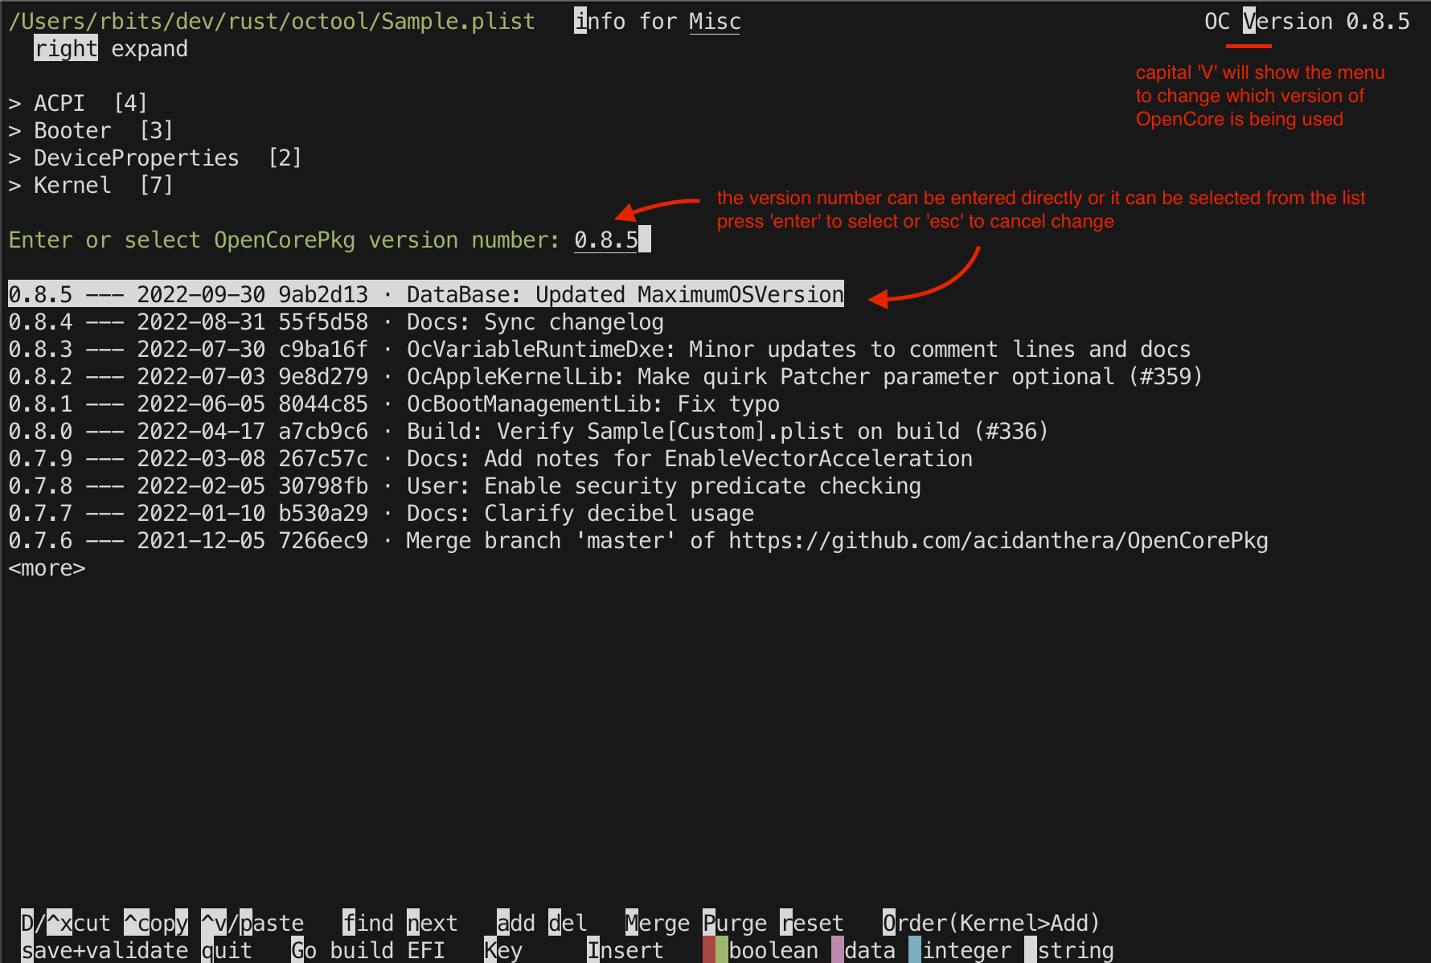Select version 0.8.4 from the list
1431x963 pixels.
338,321
